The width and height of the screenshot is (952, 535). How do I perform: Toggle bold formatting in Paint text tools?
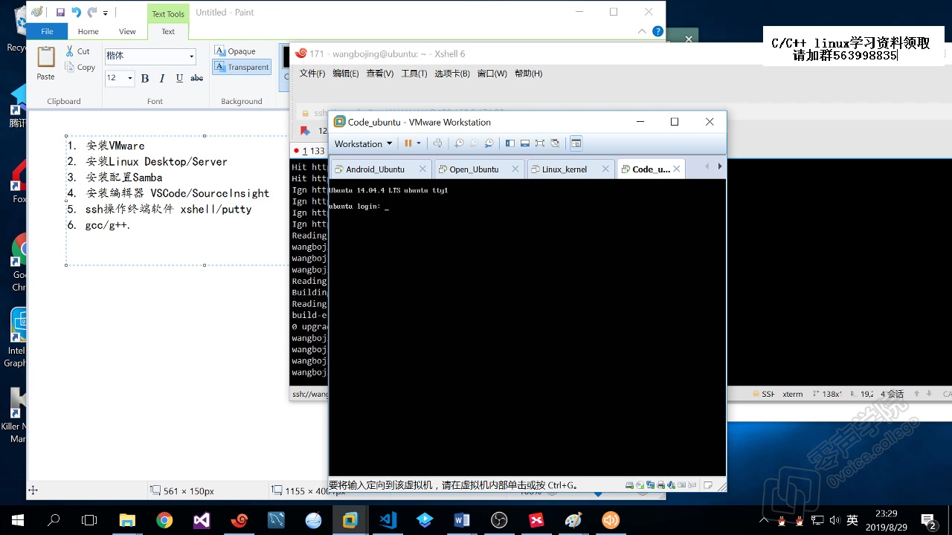click(x=144, y=78)
